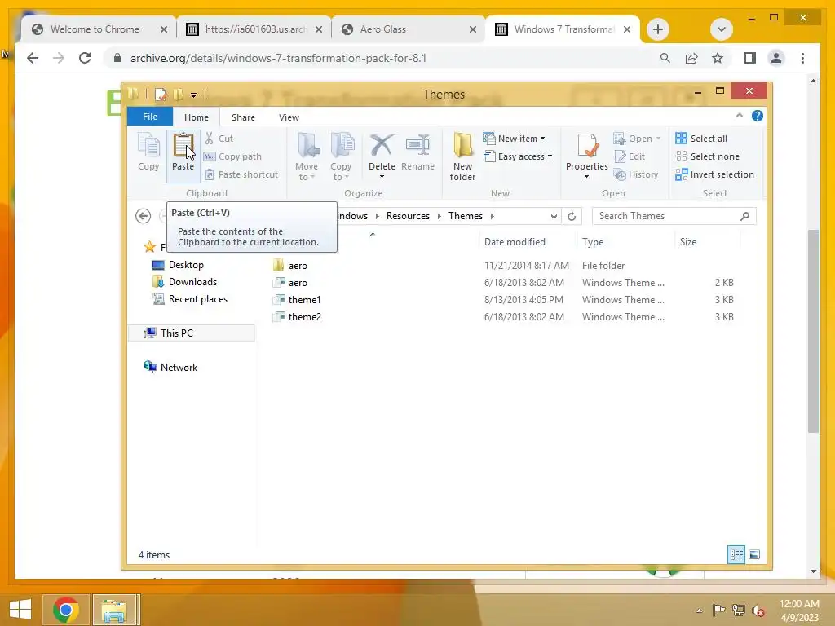This screenshot has width=835, height=626.
Task: Open Chrome three-dot menu
Action: tap(802, 58)
